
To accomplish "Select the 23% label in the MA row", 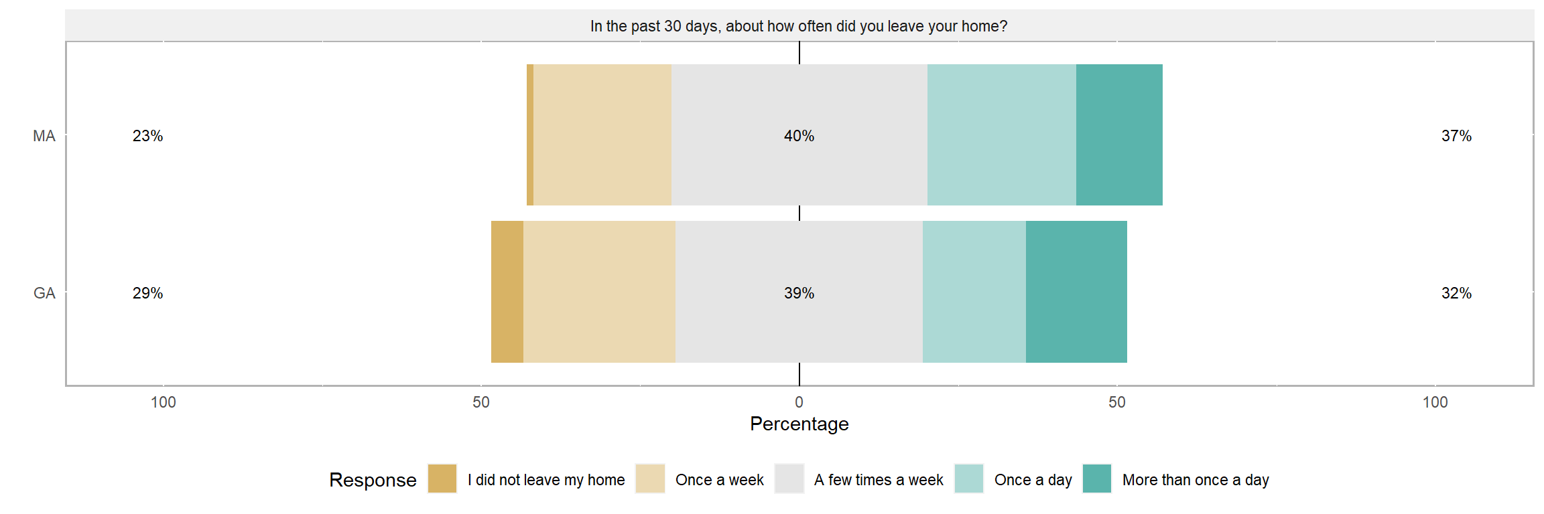I will click(x=147, y=136).
